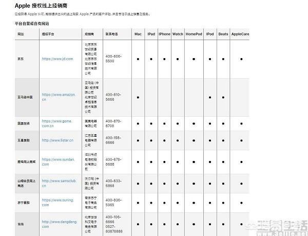Click phone number 400-836-5365
308x236 pixels.
[x=113, y=203]
